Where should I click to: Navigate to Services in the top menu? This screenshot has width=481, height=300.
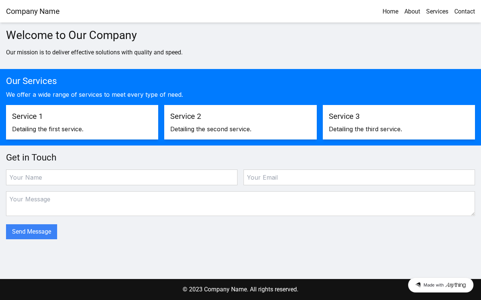(x=437, y=11)
